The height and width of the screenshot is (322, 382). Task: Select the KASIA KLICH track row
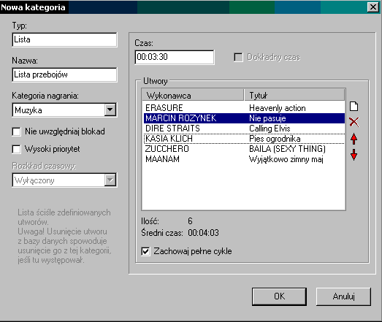(x=244, y=139)
